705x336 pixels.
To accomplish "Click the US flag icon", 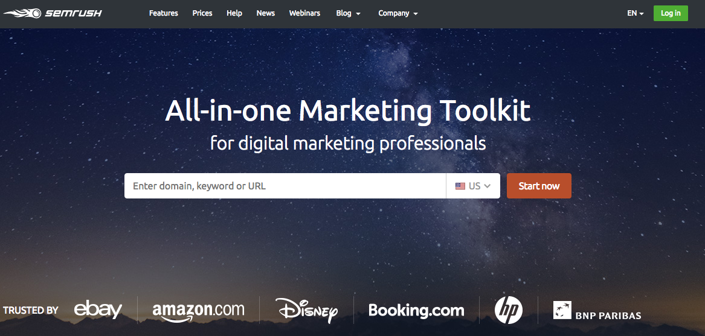I will [x=460, y=186].
